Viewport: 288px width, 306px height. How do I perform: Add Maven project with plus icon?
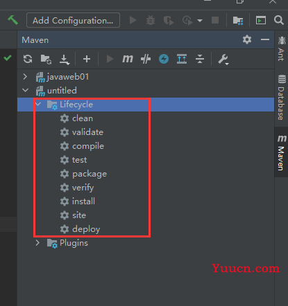[x=87, y=59]
